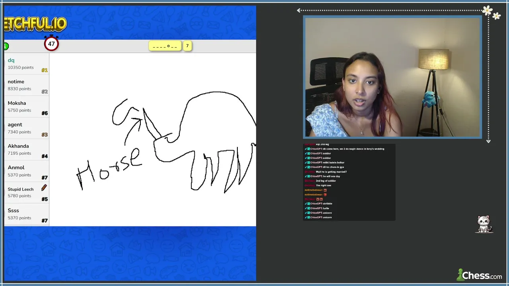This screenshot has width=509, height=286.
Task: Click the cartoon cat sticker
Action: point(484,224)
